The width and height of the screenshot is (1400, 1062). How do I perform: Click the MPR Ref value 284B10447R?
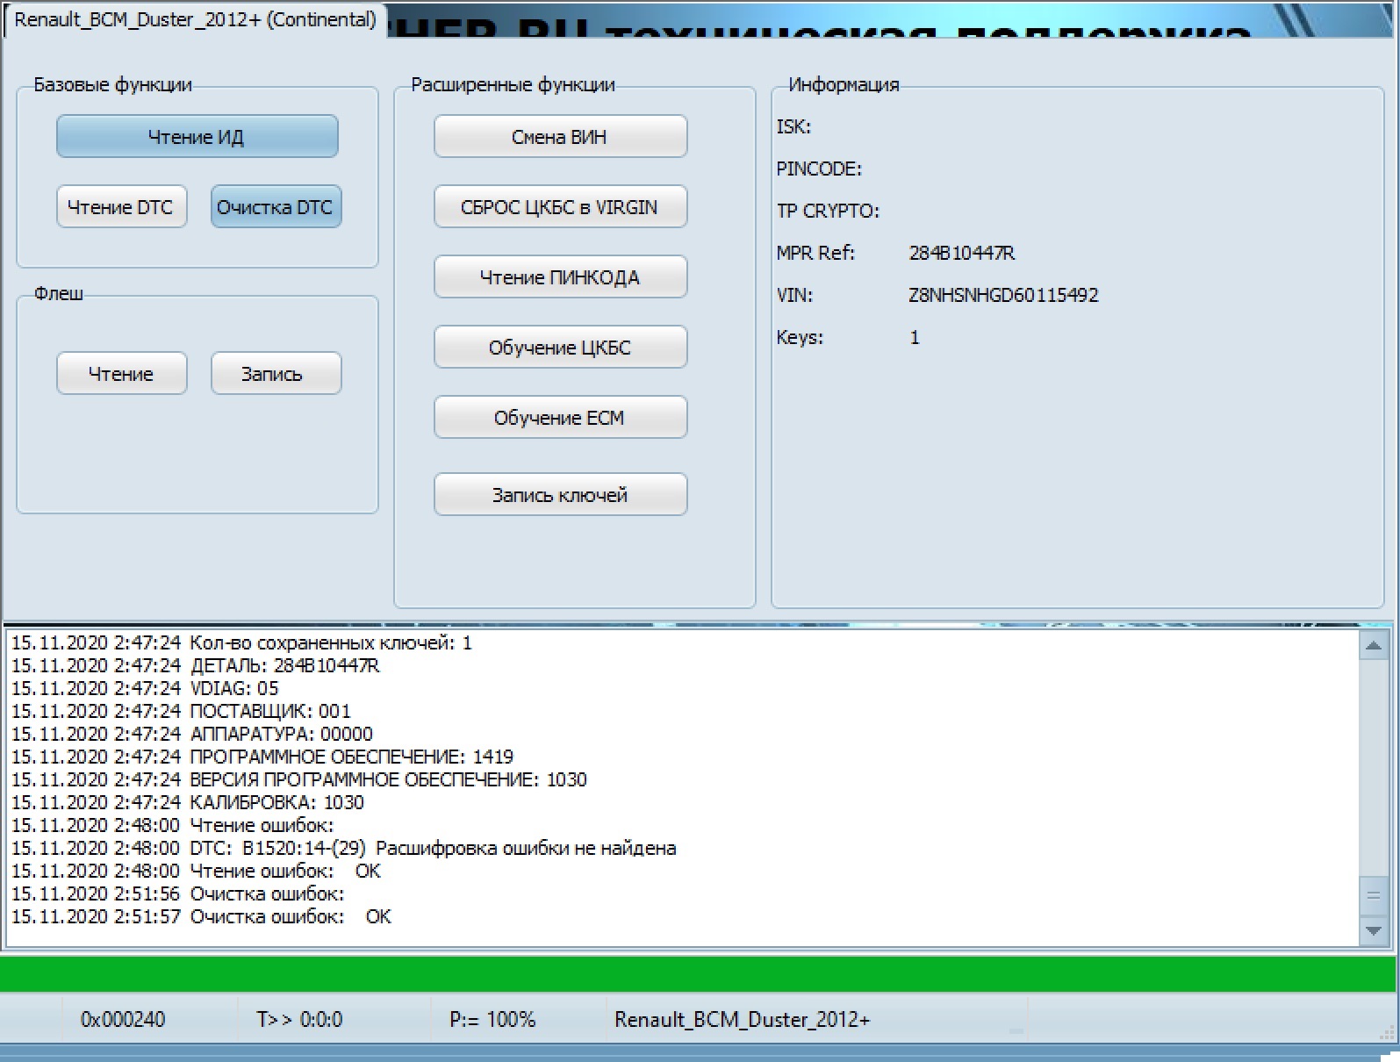click(962, 253)
